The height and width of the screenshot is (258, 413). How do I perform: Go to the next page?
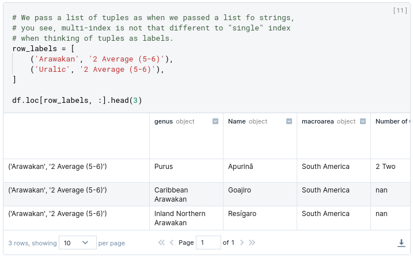pyautogui.click(x=242, y=242)
